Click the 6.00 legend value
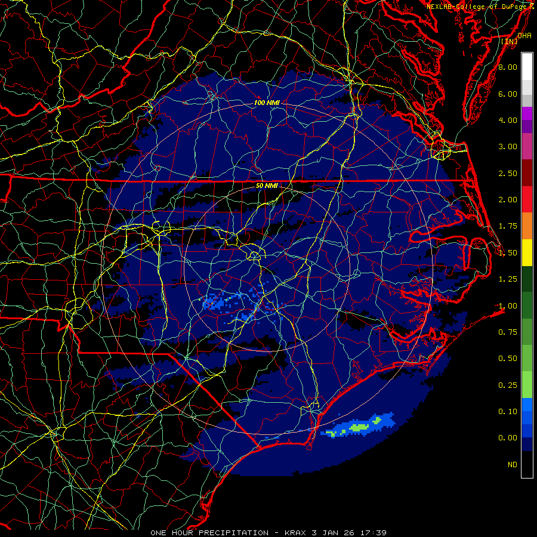This screenshot has height=537, width=537. (508, 94)
